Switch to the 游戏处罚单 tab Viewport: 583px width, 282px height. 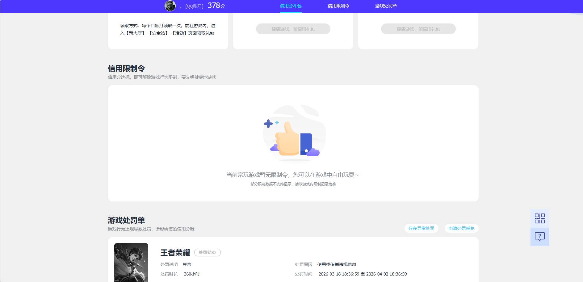(386, 6)
